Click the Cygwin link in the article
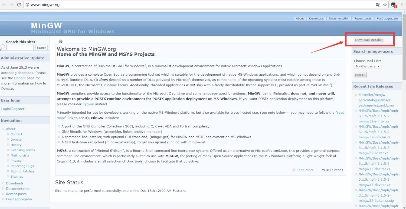This screenshot has width=406, height=209. click(88, 104)
